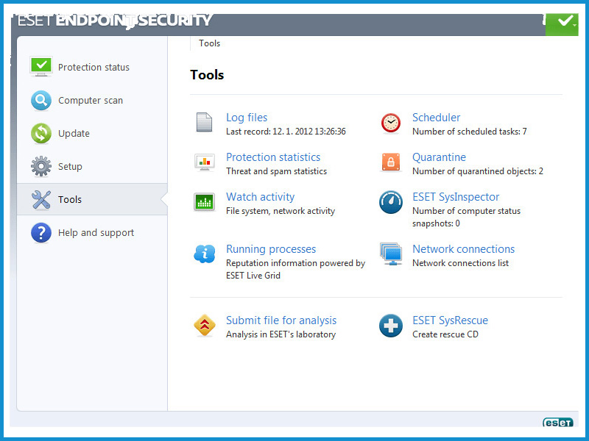Click 'File system, network activity' text
Screen dimensions: 589x441
(x=281, y=211)
